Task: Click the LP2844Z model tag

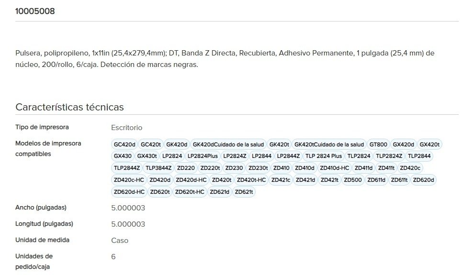Action: (288, 156)
